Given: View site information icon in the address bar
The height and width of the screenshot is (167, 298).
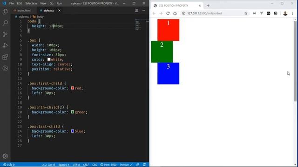Looking at the screenshot, I should point(183,13).
